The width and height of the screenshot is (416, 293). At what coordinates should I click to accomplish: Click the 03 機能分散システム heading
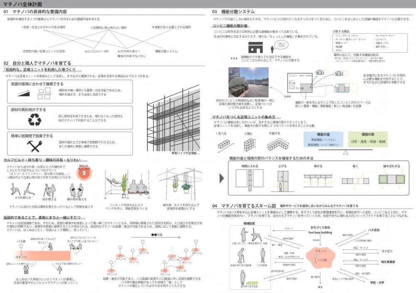pyautogui.click(x=233, y=12)
